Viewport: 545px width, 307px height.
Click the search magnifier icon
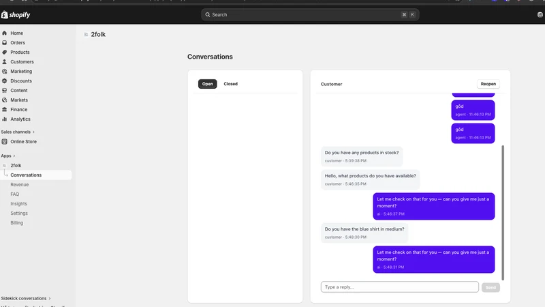point(208,14)
